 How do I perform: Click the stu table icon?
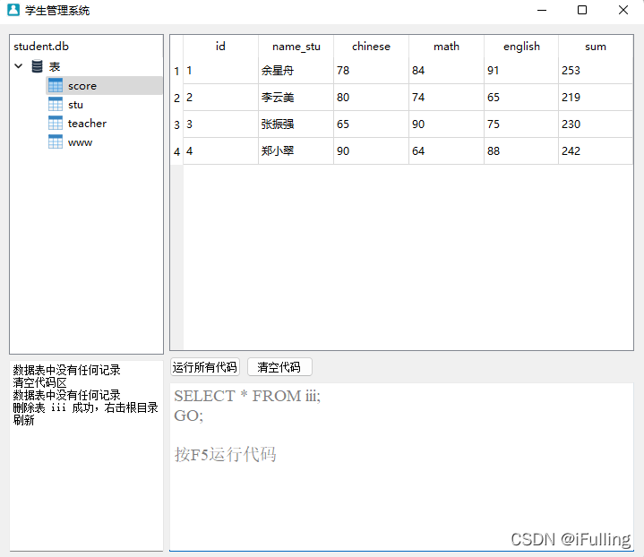(56, 105)
